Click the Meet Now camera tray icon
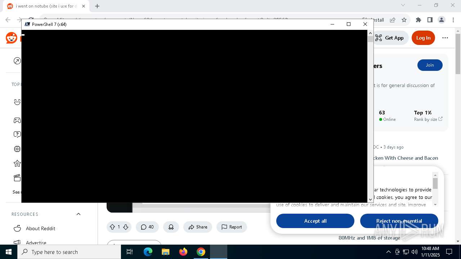This screenshot has height=259, width=461. tap(397, 252)
